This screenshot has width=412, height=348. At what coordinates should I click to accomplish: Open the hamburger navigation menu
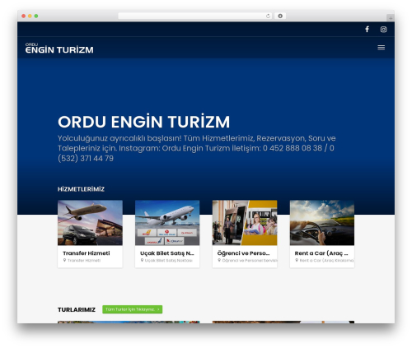[381, 48]
